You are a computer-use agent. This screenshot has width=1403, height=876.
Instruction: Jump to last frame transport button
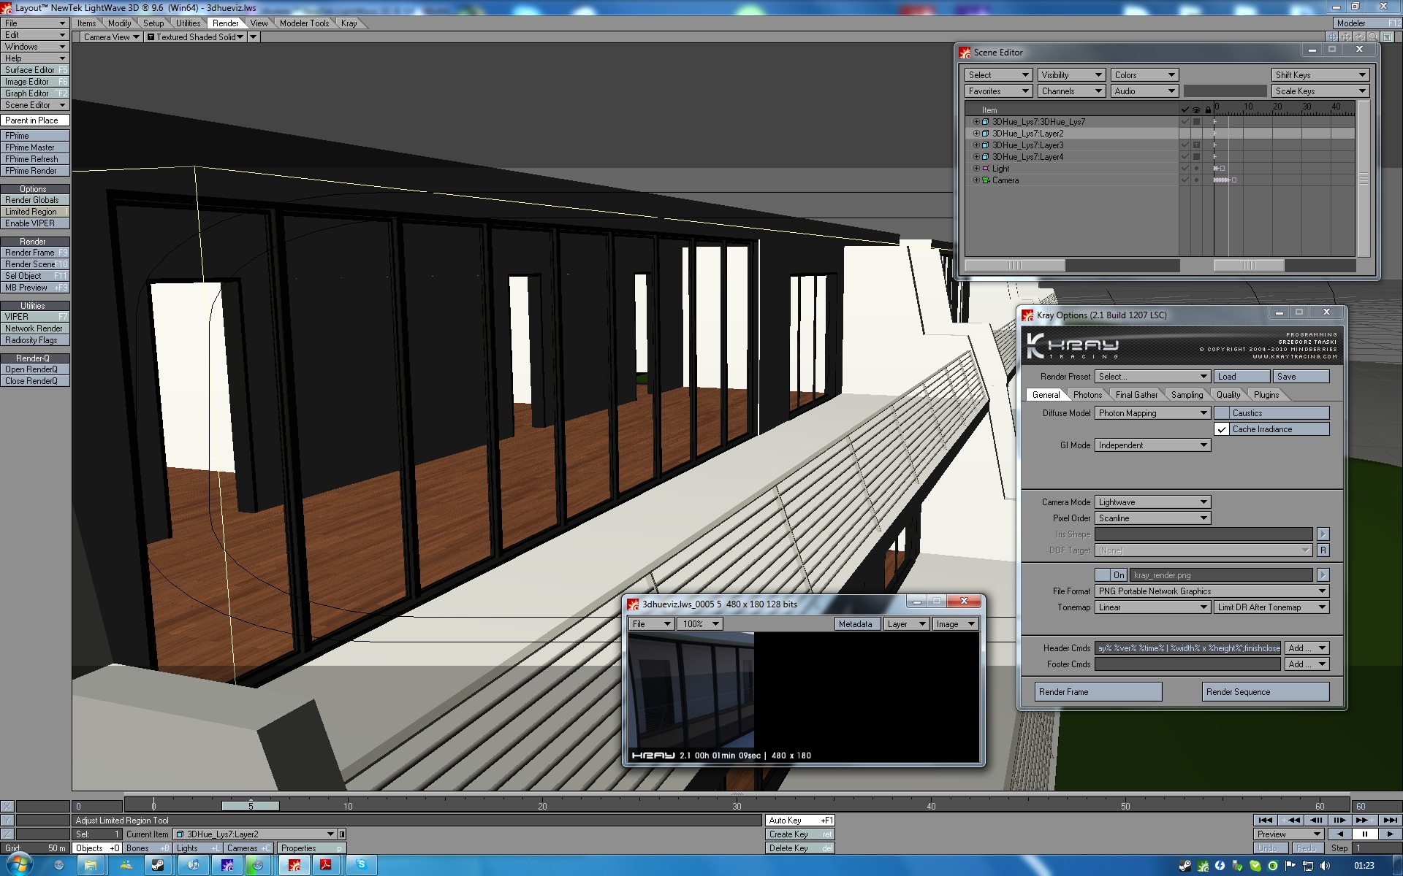1390,820
